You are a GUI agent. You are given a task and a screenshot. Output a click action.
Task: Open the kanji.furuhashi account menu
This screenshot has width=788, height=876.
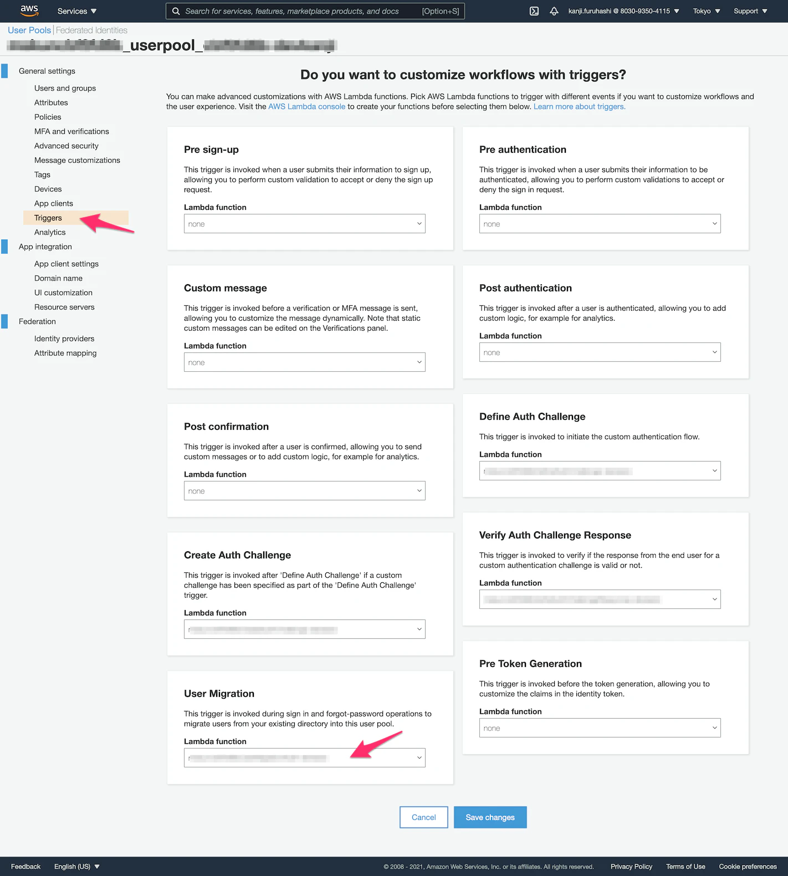coord(623,11)
